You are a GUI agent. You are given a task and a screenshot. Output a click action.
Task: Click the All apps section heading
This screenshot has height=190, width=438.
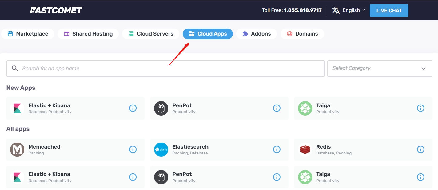coord(18,129)
